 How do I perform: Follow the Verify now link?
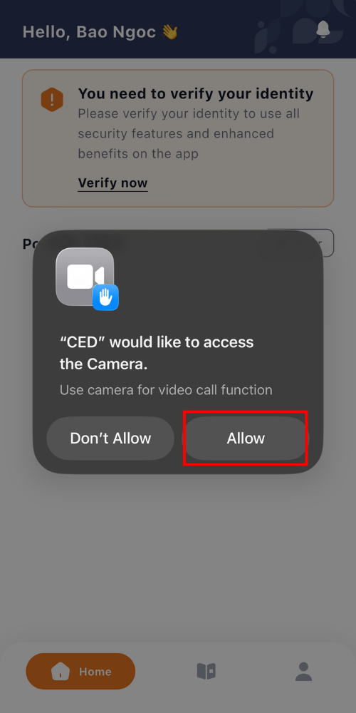tap(112, 183)
